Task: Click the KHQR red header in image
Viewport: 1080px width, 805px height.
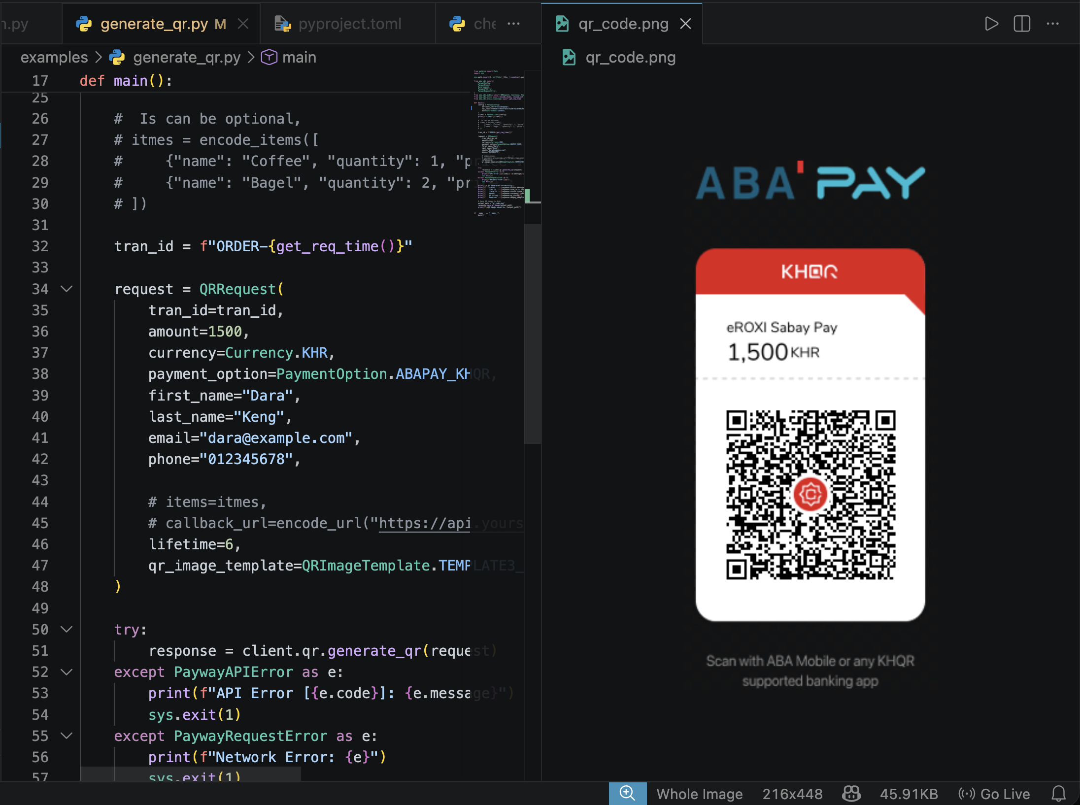Action: point(810,271)
